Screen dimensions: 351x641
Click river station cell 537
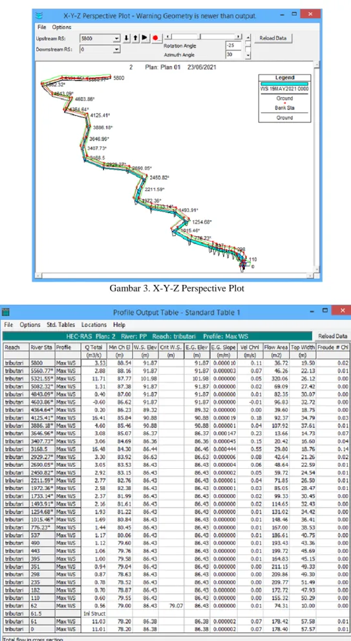(42, 535)
